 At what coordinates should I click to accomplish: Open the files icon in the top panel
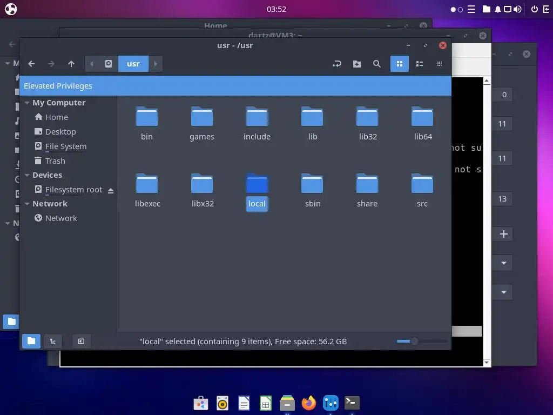tap(487, 9)
